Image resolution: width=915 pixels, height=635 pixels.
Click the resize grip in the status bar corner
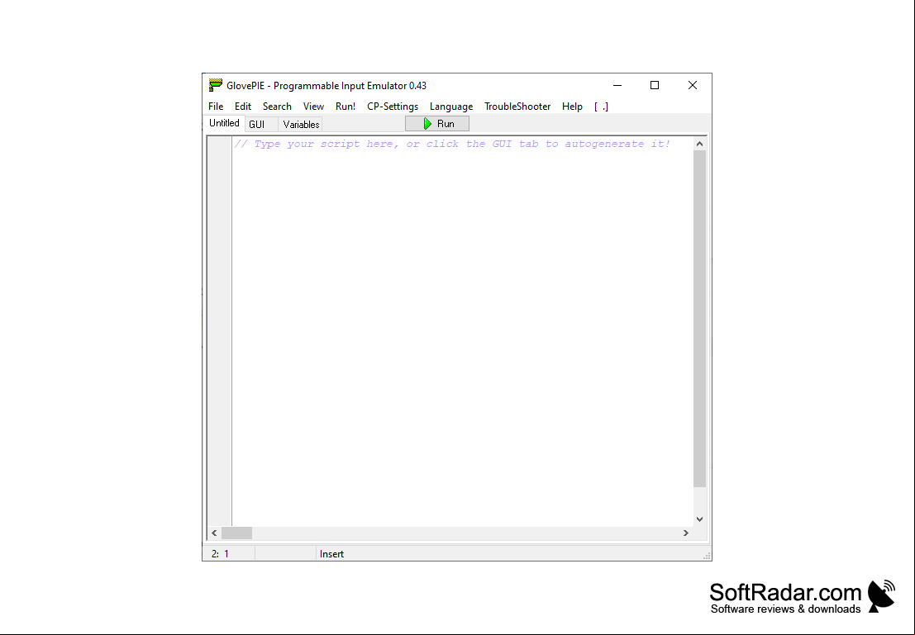pyautogui.click(x=707, y=557)
